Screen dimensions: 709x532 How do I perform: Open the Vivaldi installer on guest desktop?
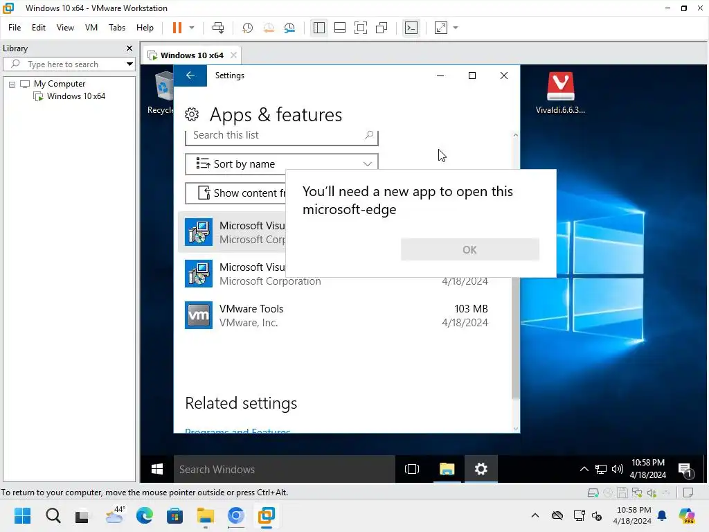coord(560,93)
